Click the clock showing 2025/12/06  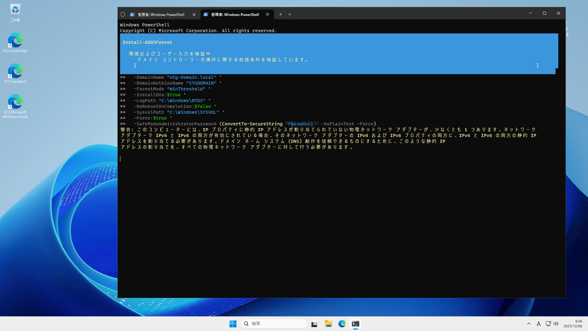pos(572,324)
